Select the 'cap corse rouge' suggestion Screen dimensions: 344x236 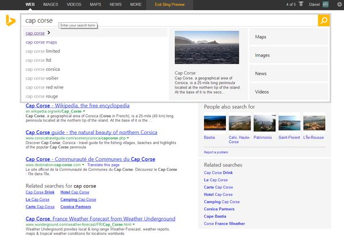(x=42, y=96)
